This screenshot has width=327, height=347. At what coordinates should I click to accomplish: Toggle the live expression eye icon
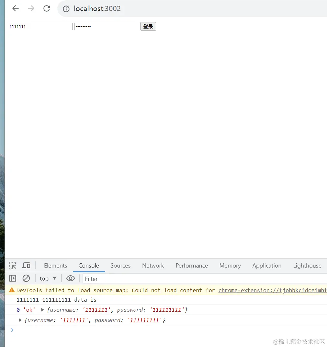[71, 278]
